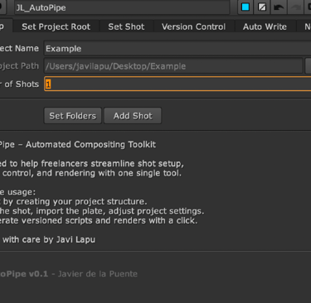Viewport: 311px width, 303px height.
Task: Open the Set Shot tab
Action: click(126, 26)
